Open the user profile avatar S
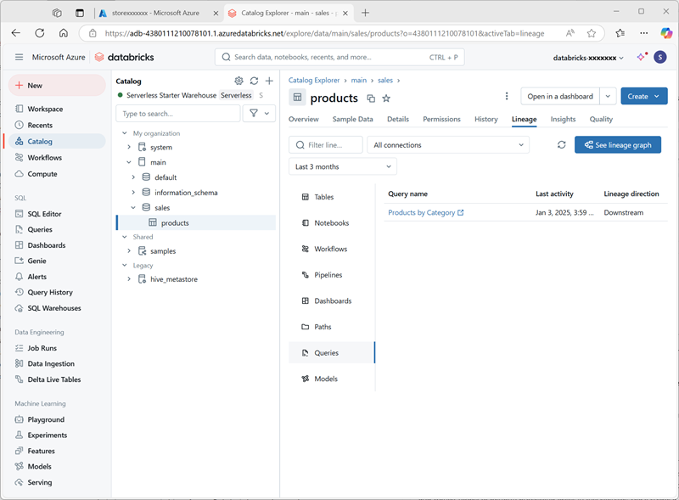679x500 pixels. (660, 57)
